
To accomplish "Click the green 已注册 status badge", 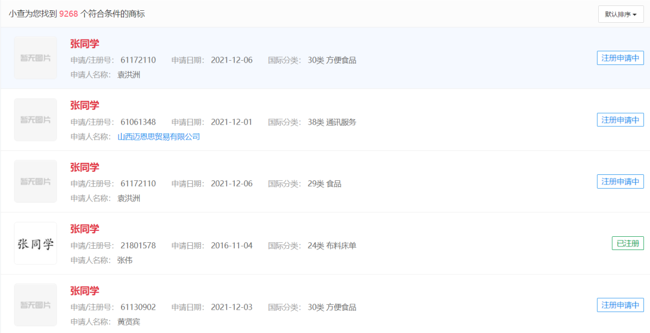I will 628,243.
